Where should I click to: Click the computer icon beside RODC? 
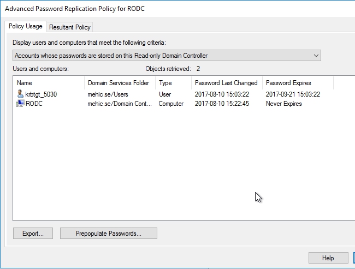pyautogui.click(x=20, y=104)
